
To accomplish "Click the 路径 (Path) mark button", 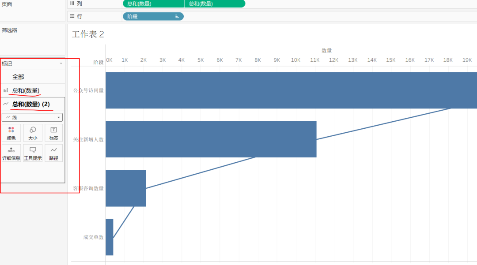I will pyautogui.click(x=53, y=153).
